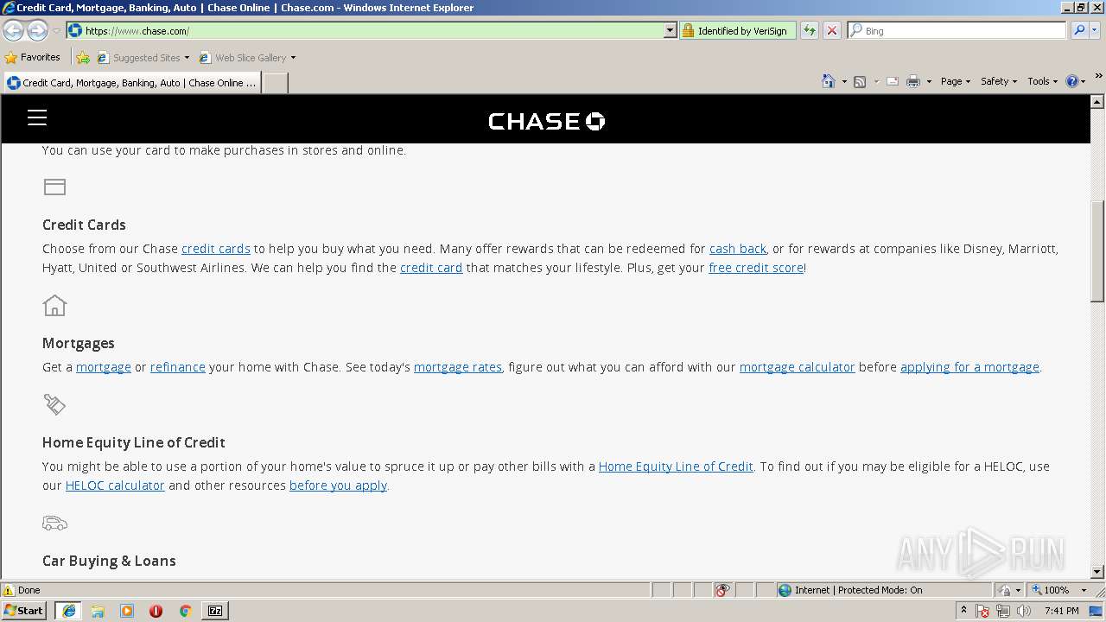The width and height of the screenshot is (1106, 622).
Task: Open the 'refinance' link
Action: click(x=178, y=367)
